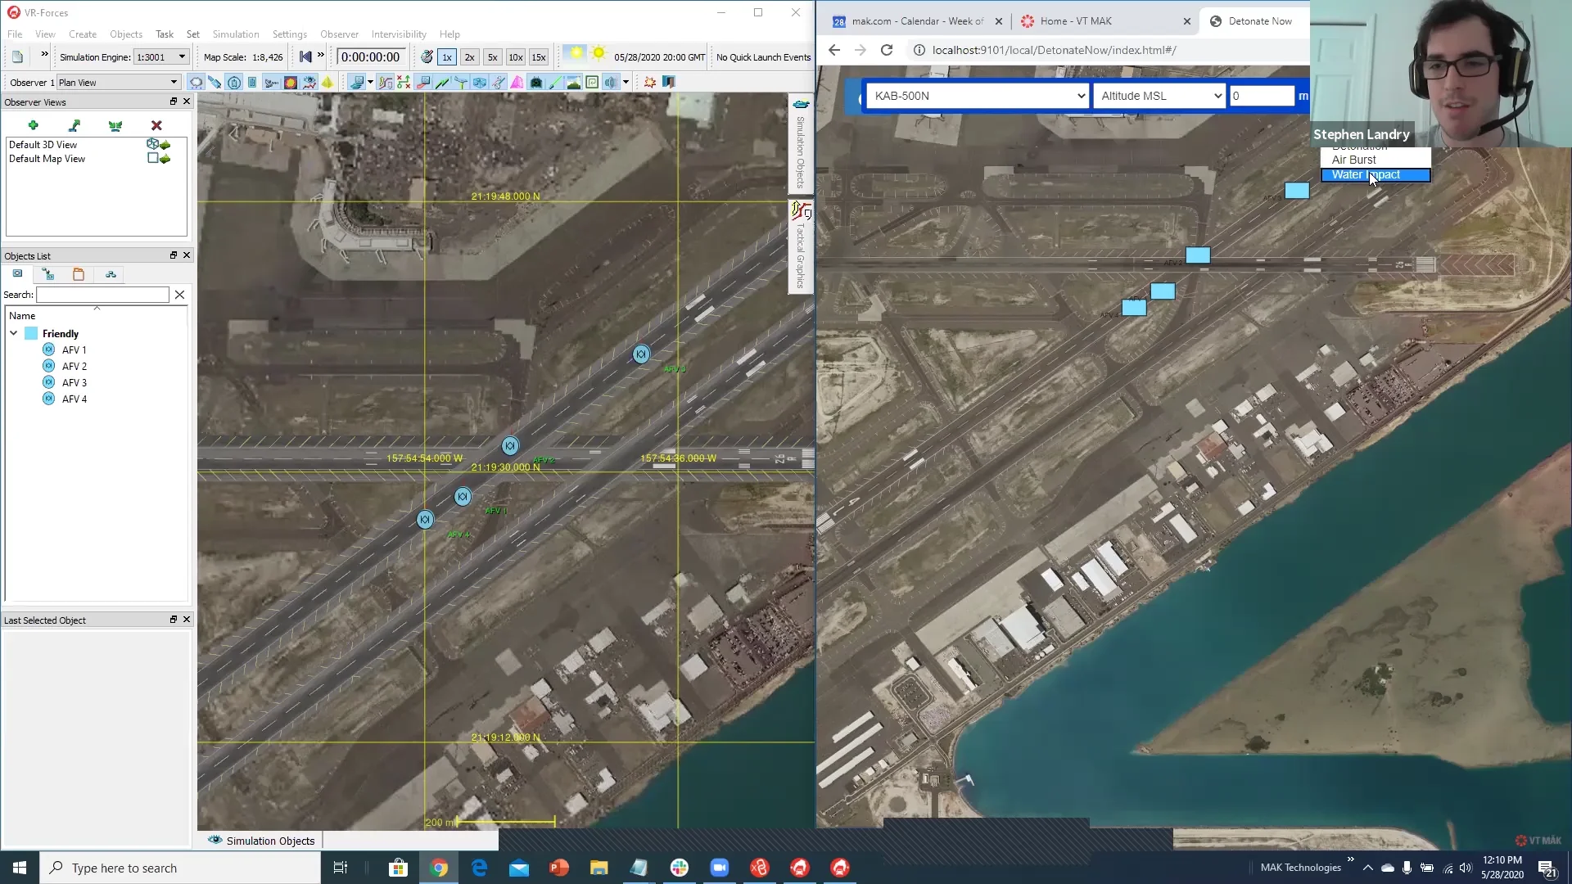1572x884 pixels.
Task: Set simulation speed to 2x
Action: tap(469, 57)
